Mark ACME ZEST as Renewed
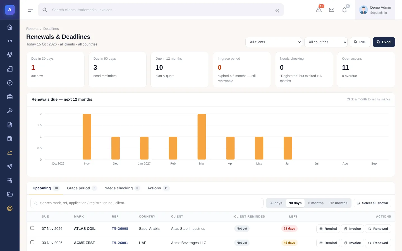The height and width of the screenshot is (251, 402). click(x=378, y=243)
